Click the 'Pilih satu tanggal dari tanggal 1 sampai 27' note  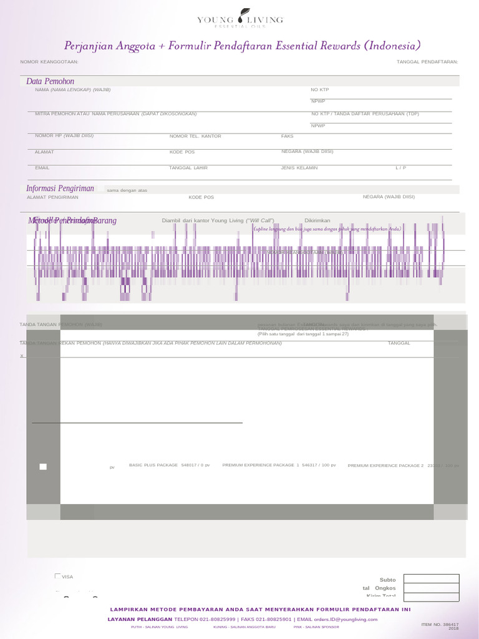(303, 334)
